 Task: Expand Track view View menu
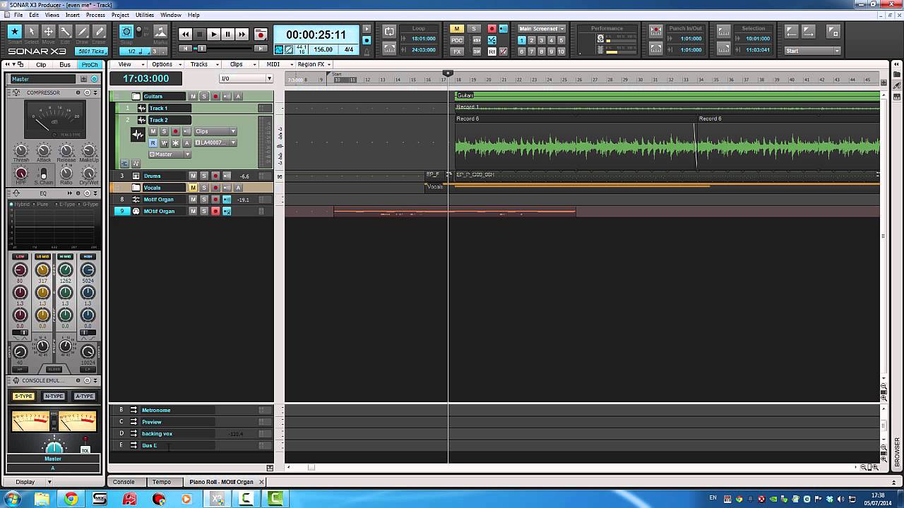[x=128, y=64]
